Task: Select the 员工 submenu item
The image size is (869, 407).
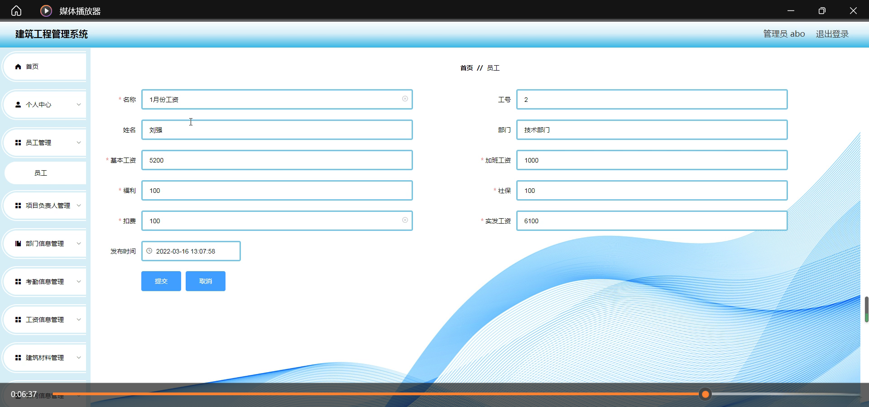Action: [45, 173]
